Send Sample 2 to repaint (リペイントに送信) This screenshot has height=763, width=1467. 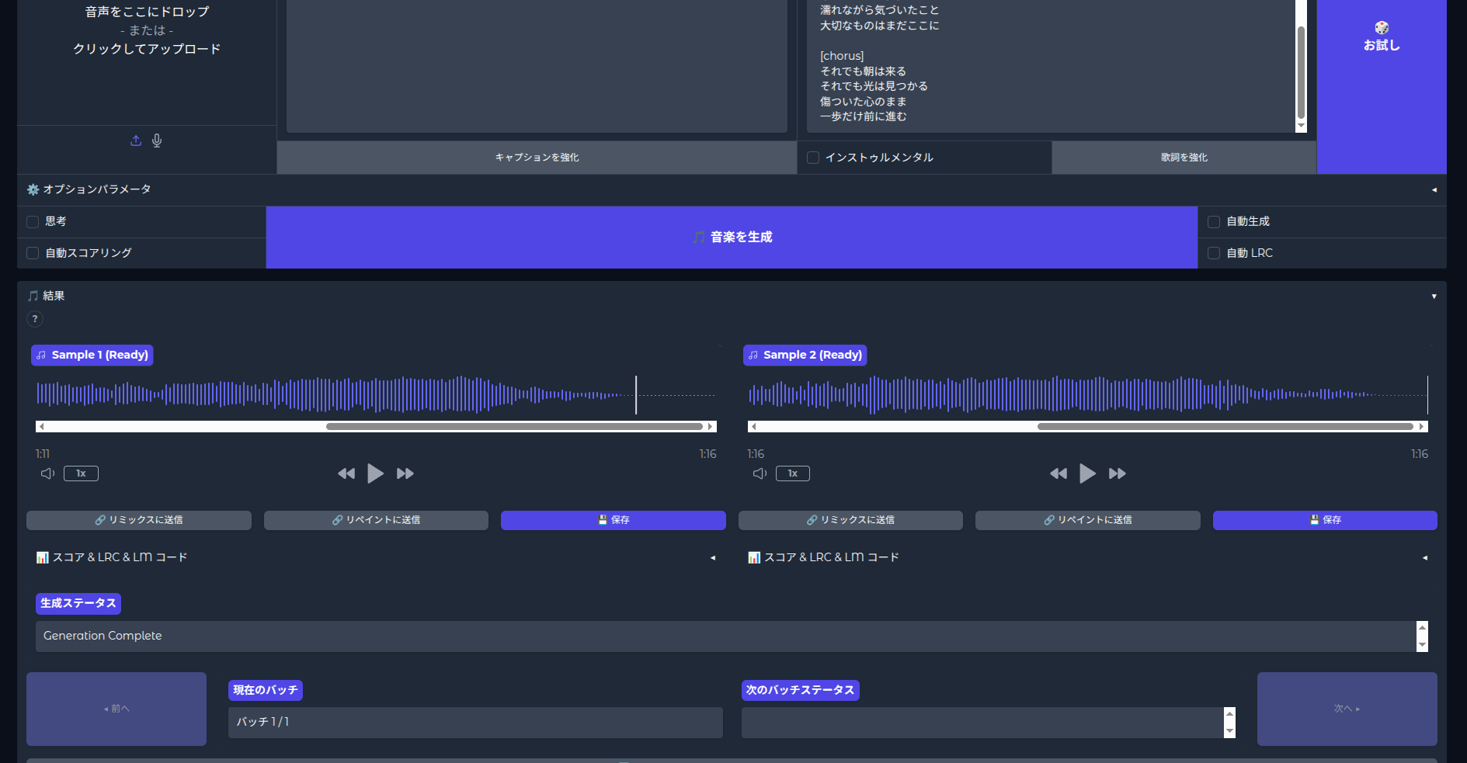pos(1088,520)
